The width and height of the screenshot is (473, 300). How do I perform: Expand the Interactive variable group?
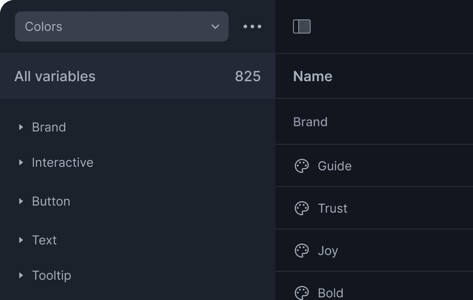click(x=21, y=162)
